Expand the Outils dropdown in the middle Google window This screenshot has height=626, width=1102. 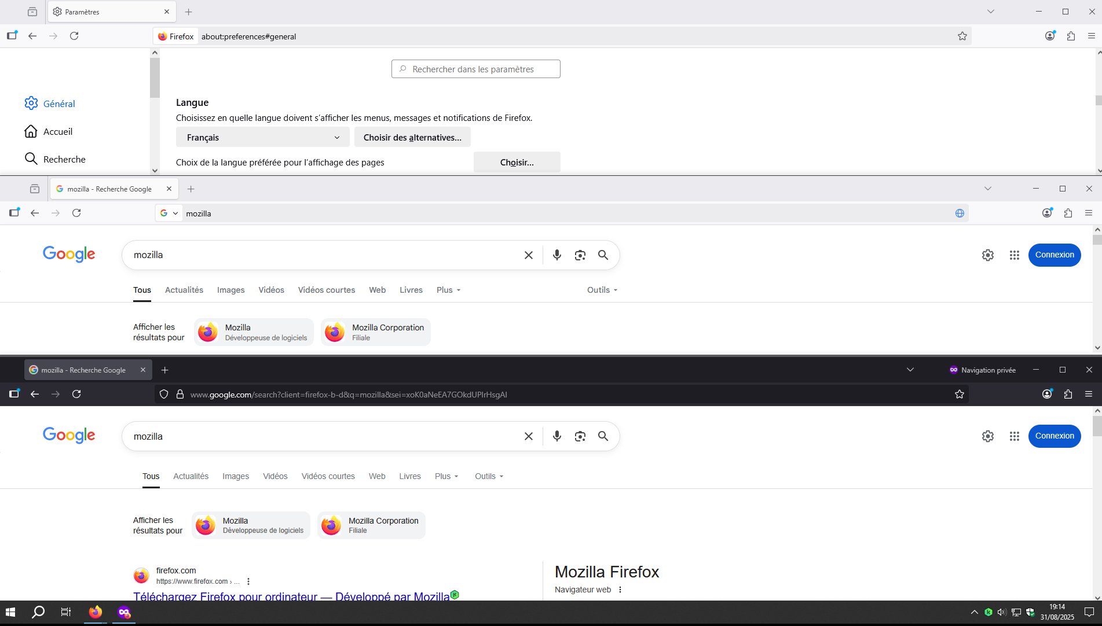(x=602, y=290)
